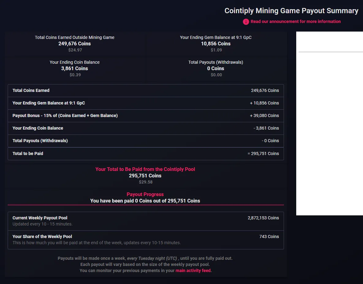
Task: Click the 'Total Payouts (Withdrawals)' table row label
Action: 40,141
